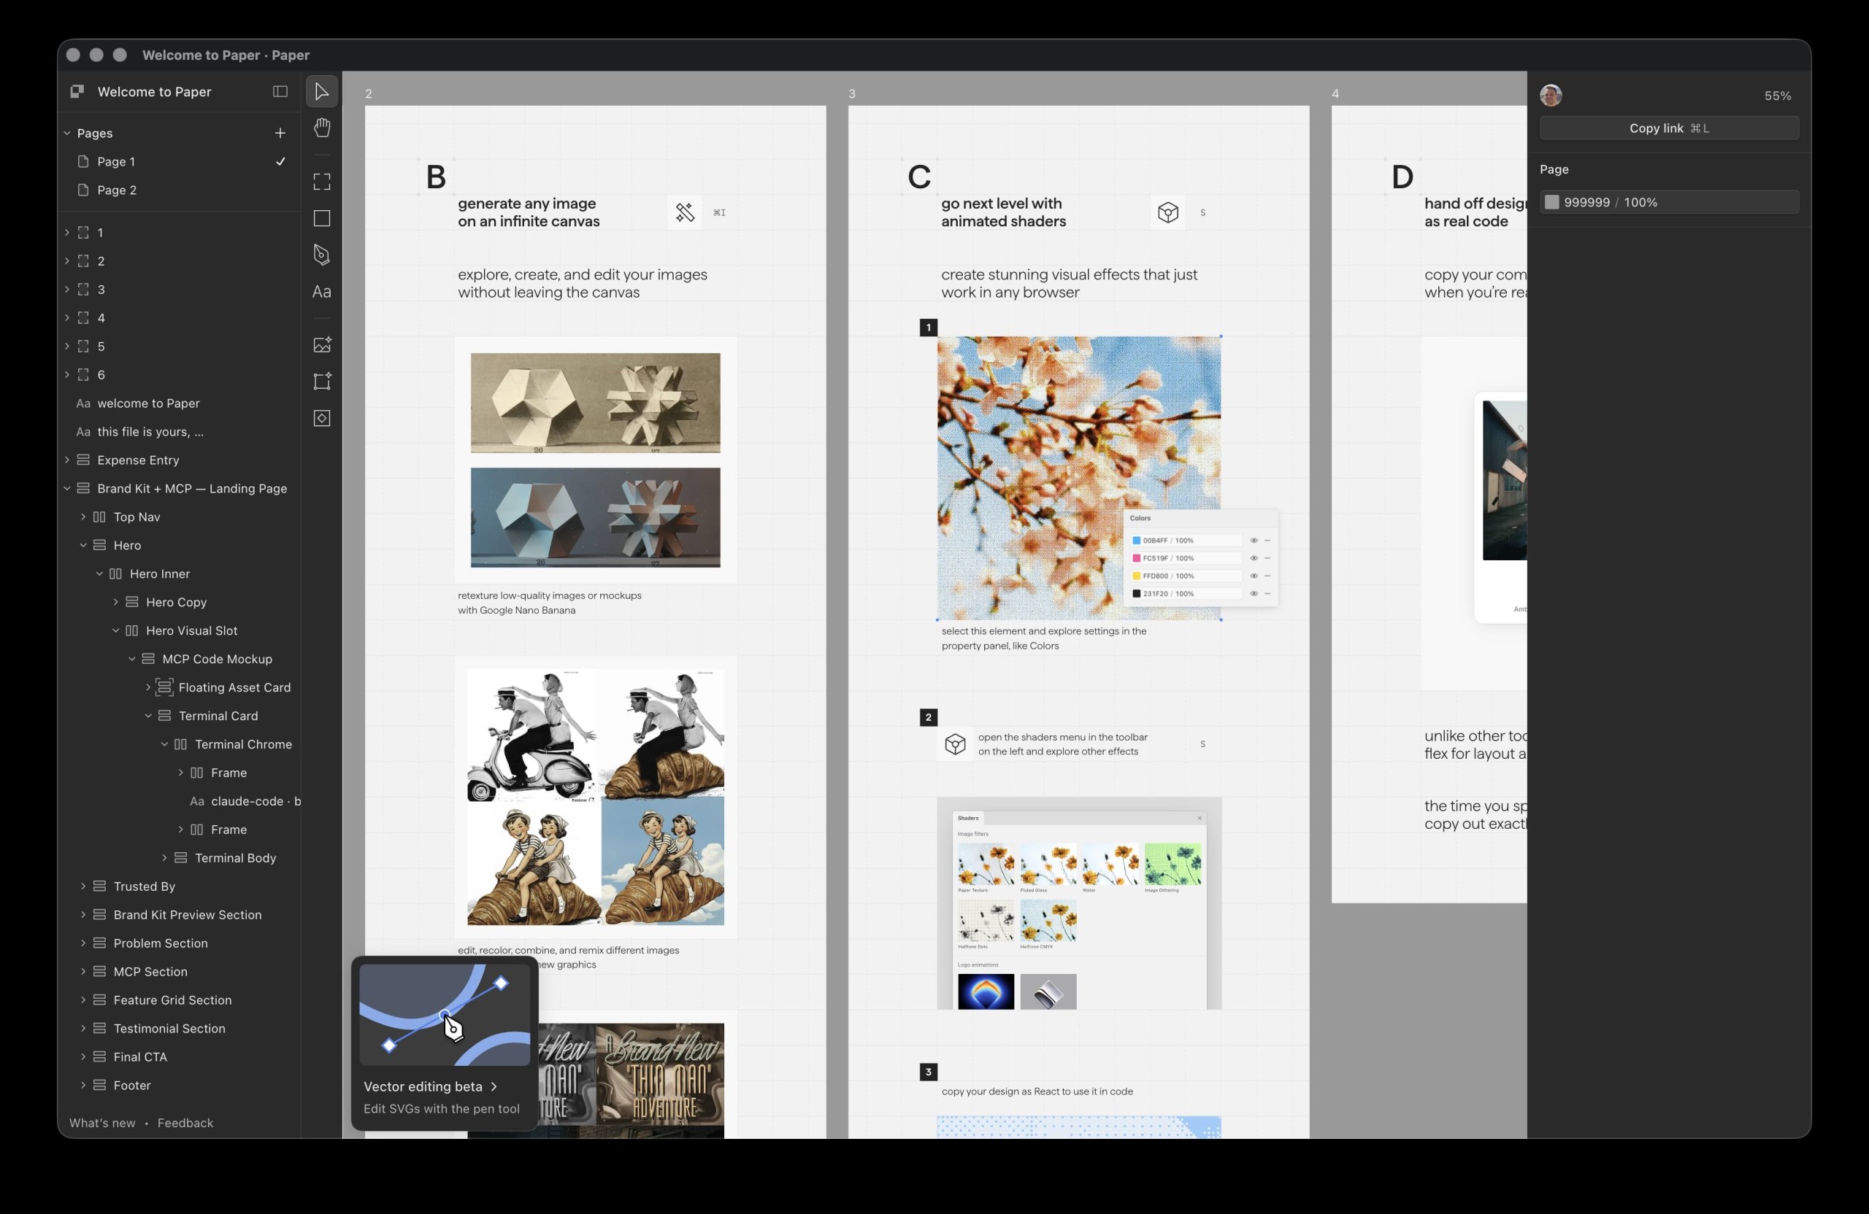Select the Move arrow tool

[322, 92]
